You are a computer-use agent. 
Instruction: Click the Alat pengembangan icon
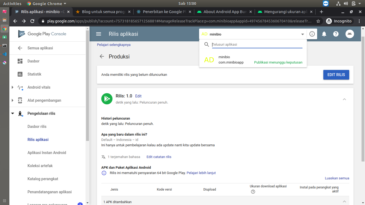[20, 100]
